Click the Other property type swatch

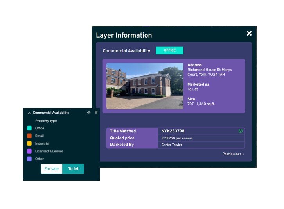coord(29,159)
